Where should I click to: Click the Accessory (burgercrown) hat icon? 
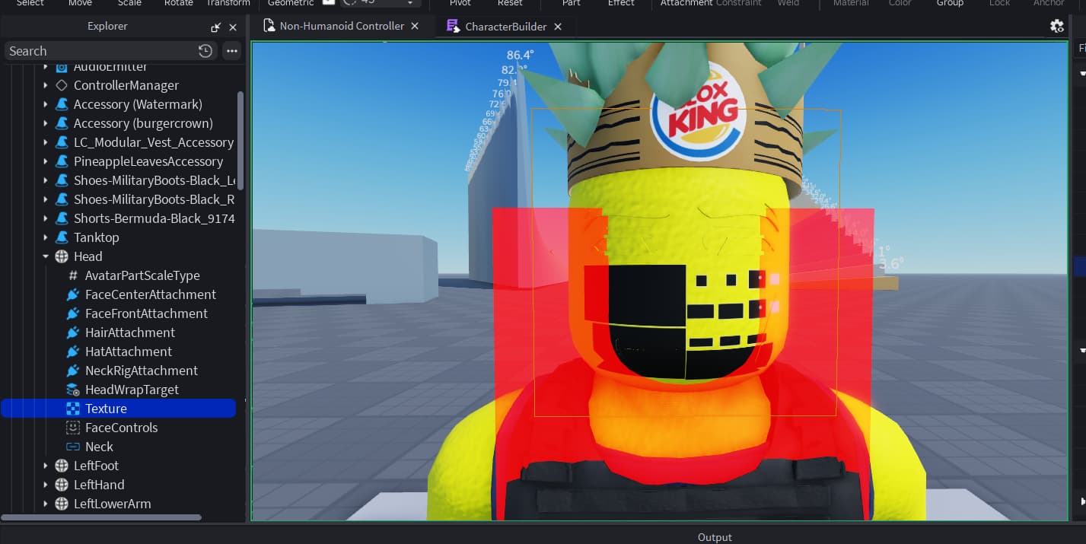(62, 123)
